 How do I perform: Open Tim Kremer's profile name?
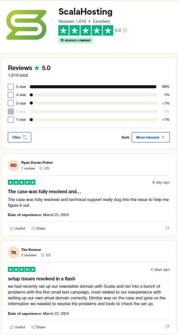point(31,249)
